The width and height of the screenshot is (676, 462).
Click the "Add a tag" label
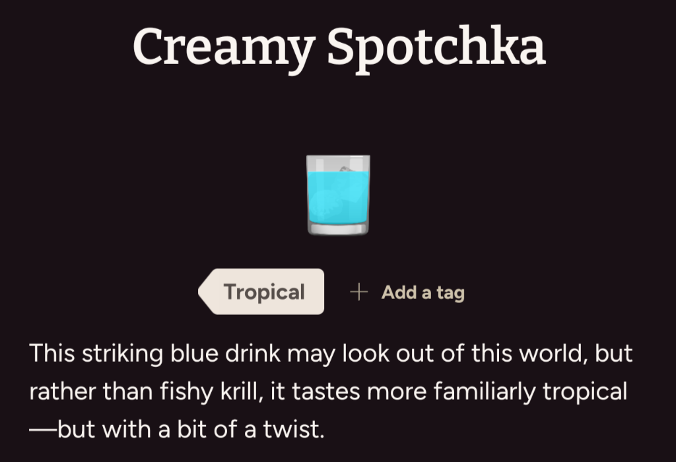coord(422,292)
